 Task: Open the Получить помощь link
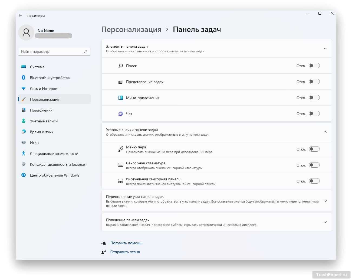coord(126,243)
